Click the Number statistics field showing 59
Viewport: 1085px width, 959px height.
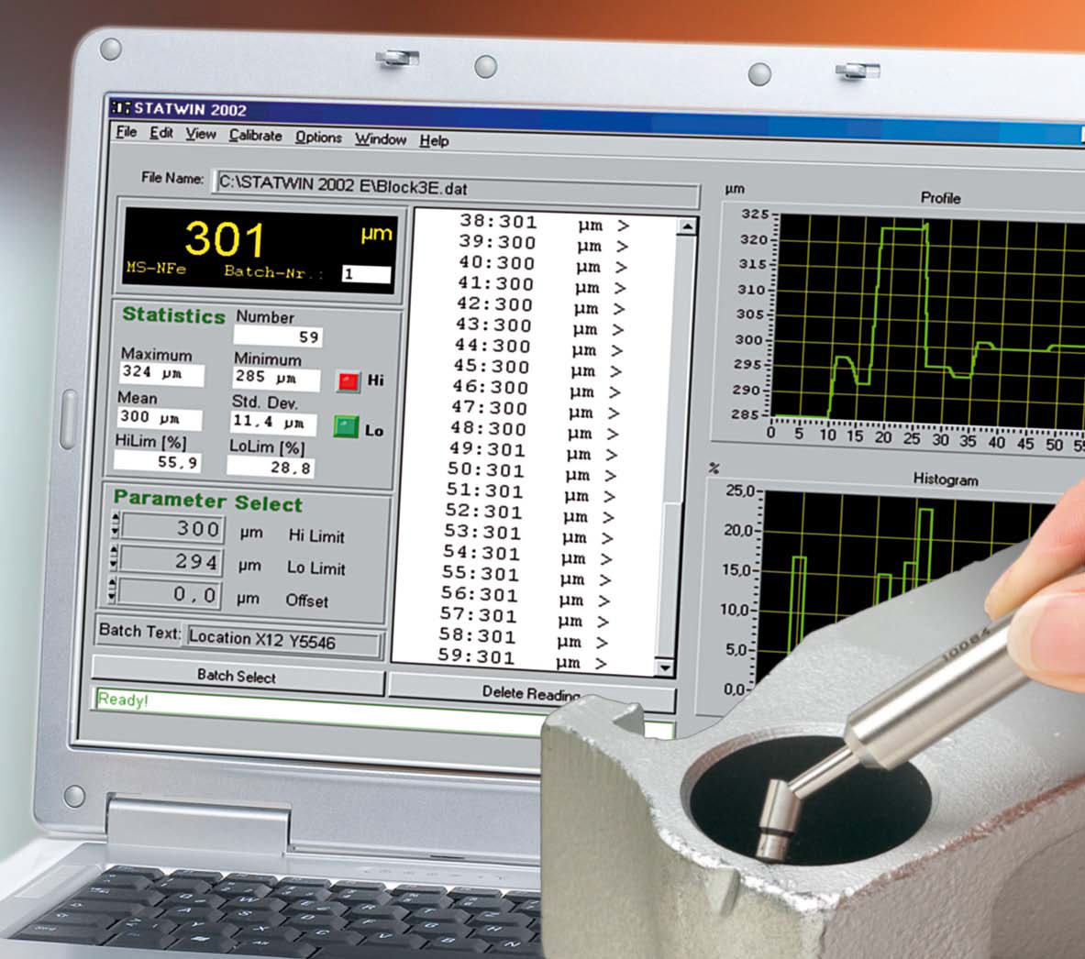click(x=278, y=336)
